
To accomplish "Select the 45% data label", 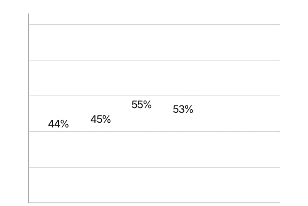I will (x=100, y=120).
